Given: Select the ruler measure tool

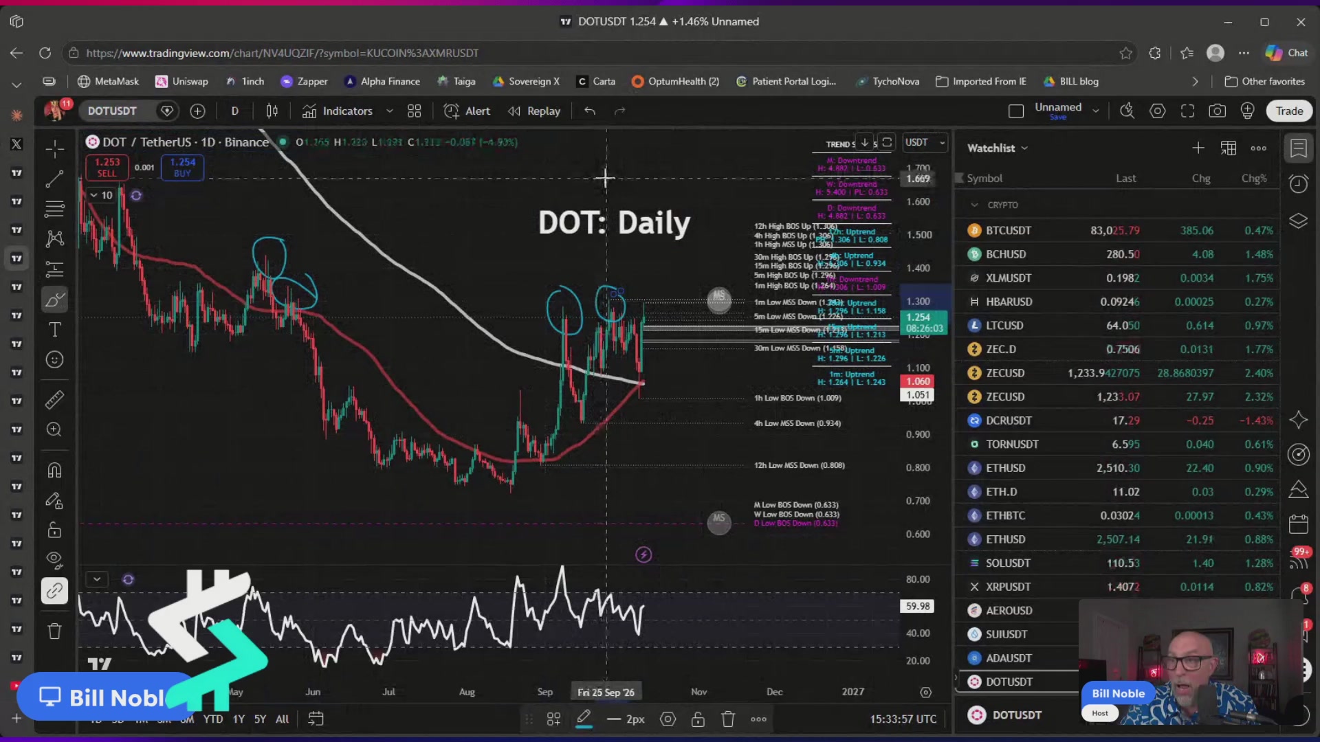Looking at the screenshot, I should 54,400.
